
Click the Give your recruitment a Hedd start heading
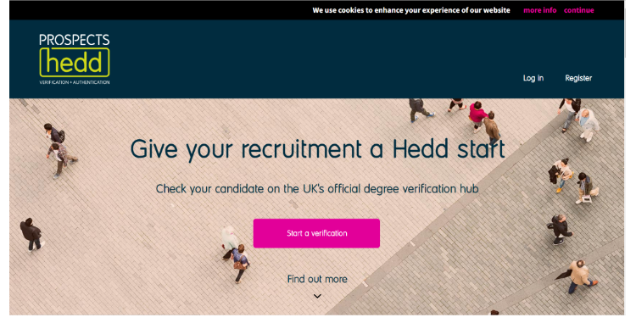pyautogui.click(x=318, y=149)
